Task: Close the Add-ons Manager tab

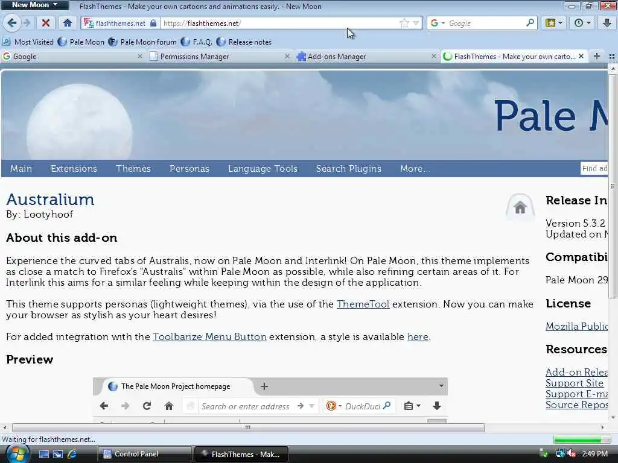Action: pos(434,56)
